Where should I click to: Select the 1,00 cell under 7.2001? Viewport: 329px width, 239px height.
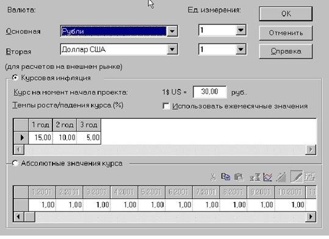(206, 205)
